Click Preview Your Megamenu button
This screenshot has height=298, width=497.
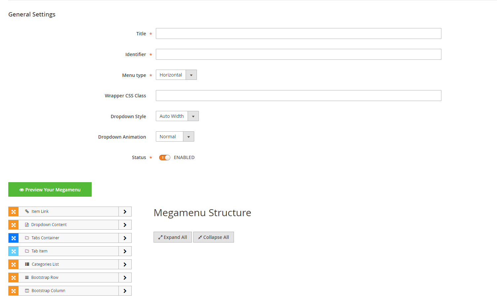(x=50, y=189)
